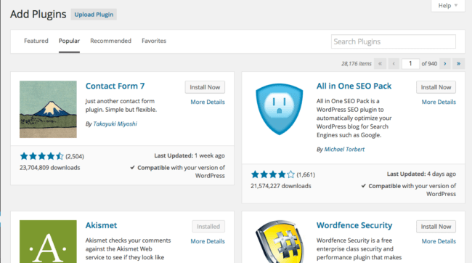472x263 pixels.
Task: Open the Featured tab
Action: click(x=36, y=41)
